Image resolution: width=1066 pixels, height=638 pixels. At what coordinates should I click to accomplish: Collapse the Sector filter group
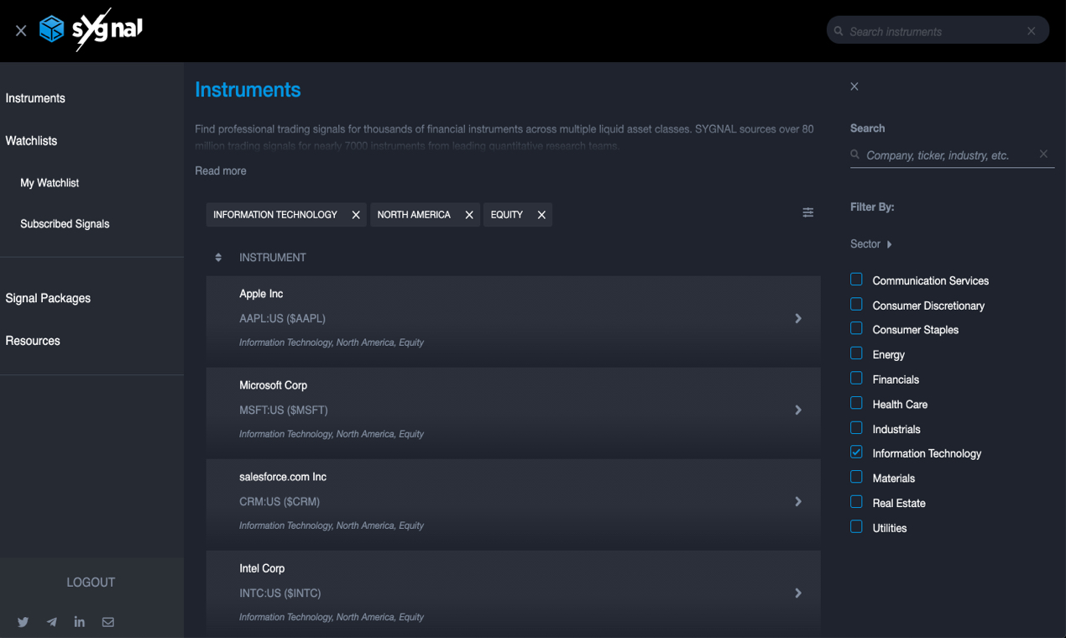[871, 244]
